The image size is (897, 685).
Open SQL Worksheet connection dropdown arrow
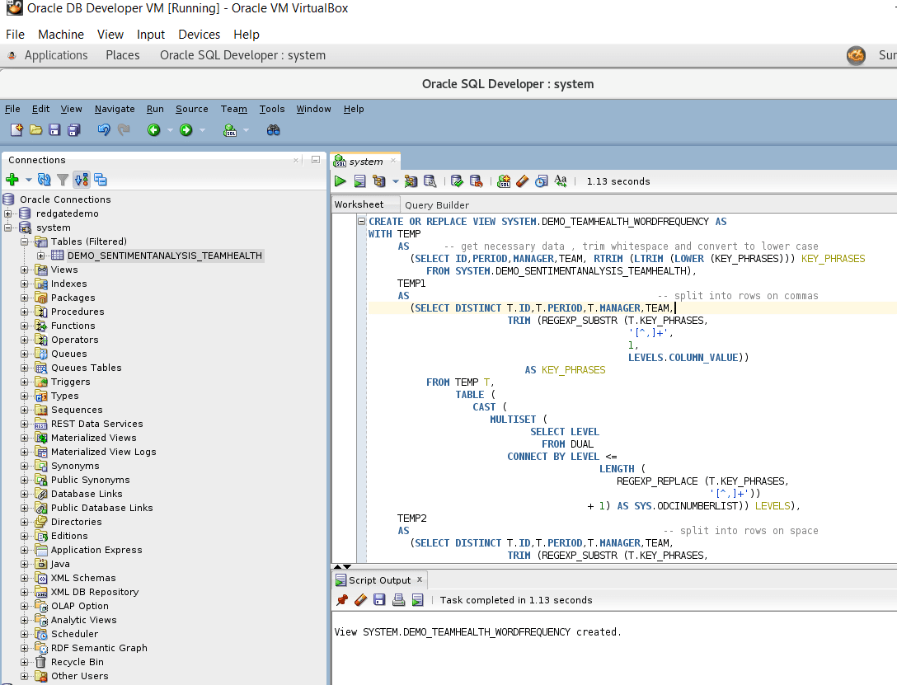click(247, 130)
